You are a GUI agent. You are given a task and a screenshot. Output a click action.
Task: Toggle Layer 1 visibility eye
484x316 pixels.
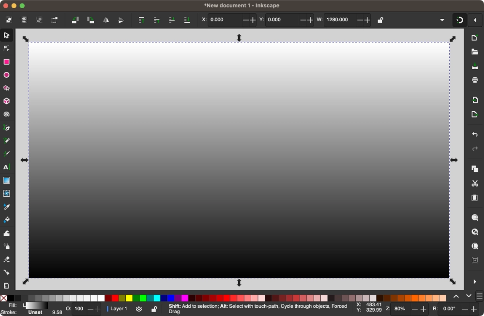click(139, 309)
